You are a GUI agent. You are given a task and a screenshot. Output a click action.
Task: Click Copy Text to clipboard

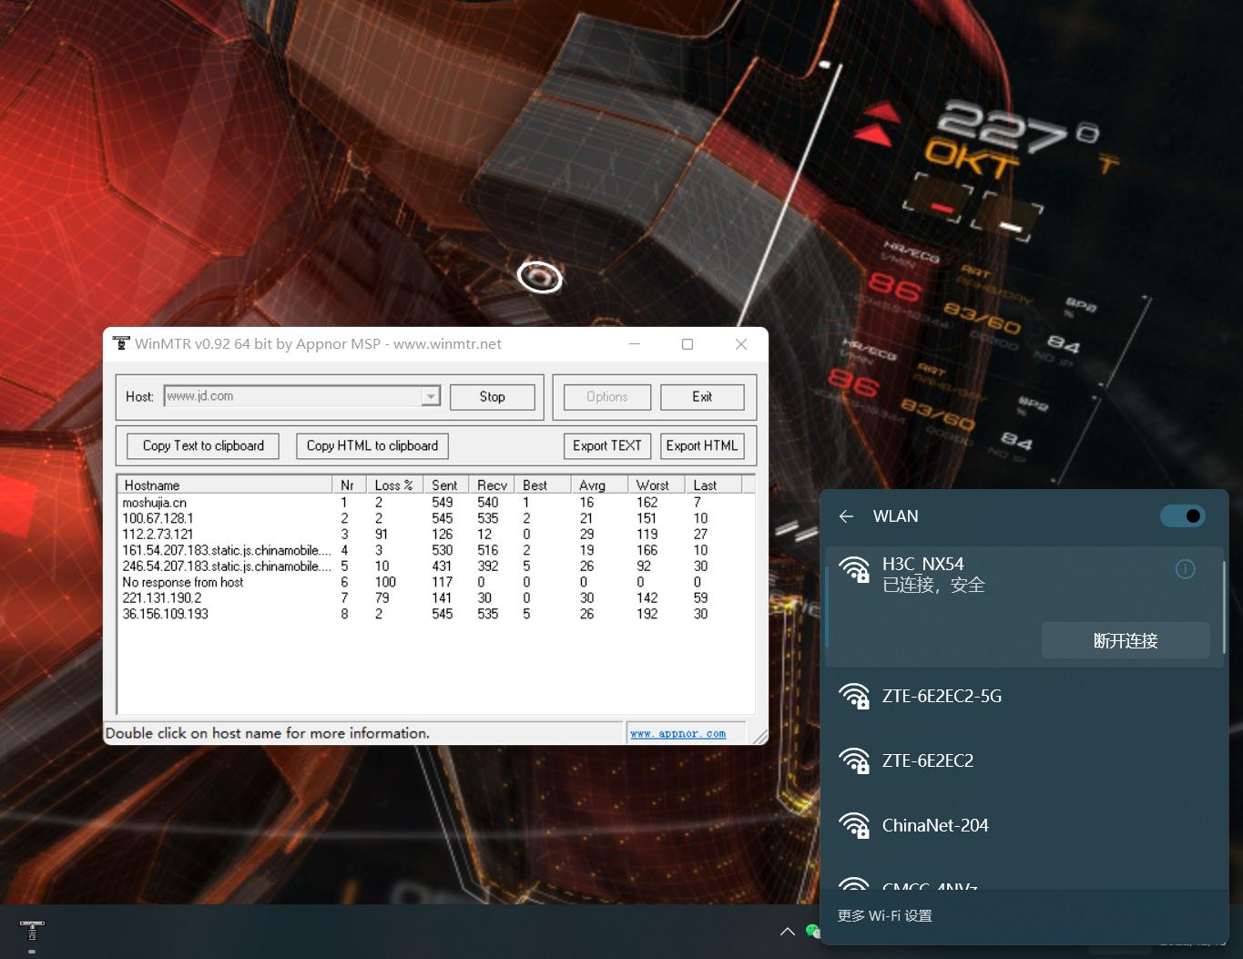pyautogui.click(x=203, y=445)
